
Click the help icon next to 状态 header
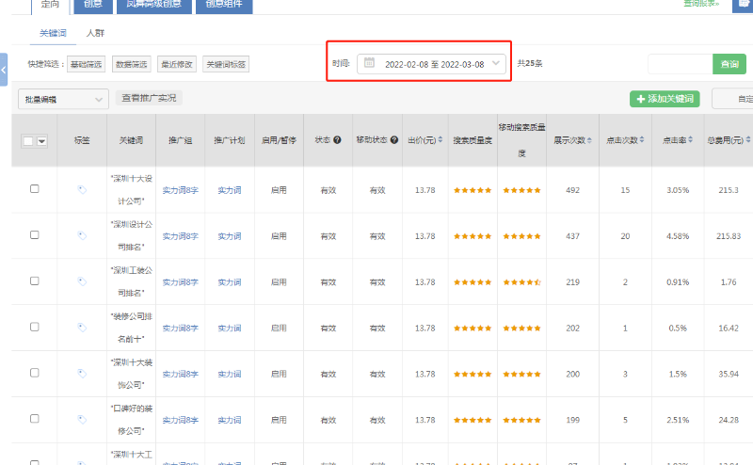point(337,139)
